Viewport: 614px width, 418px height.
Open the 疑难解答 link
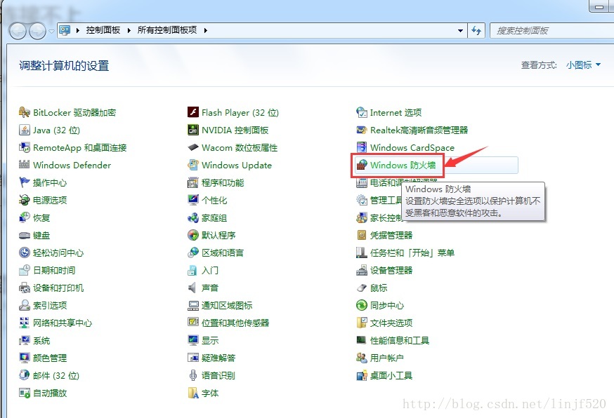tap(218, 358)
